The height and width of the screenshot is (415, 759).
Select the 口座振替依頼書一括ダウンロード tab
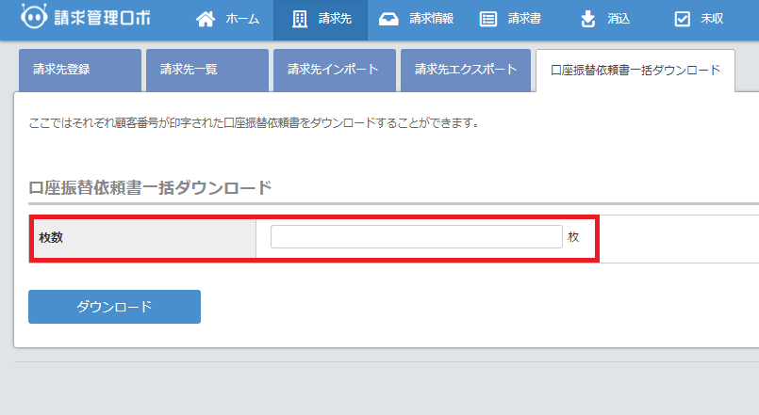click(x=635, y=71)
